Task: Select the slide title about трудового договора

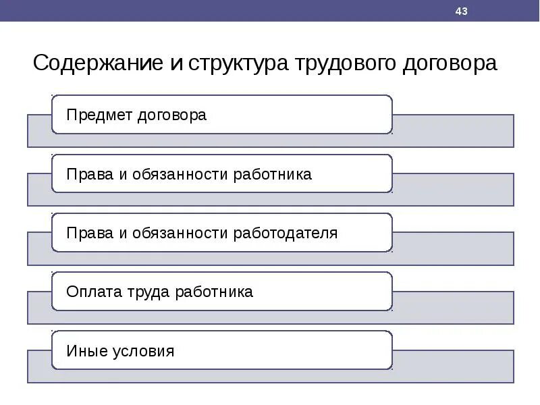Action: 265,63
